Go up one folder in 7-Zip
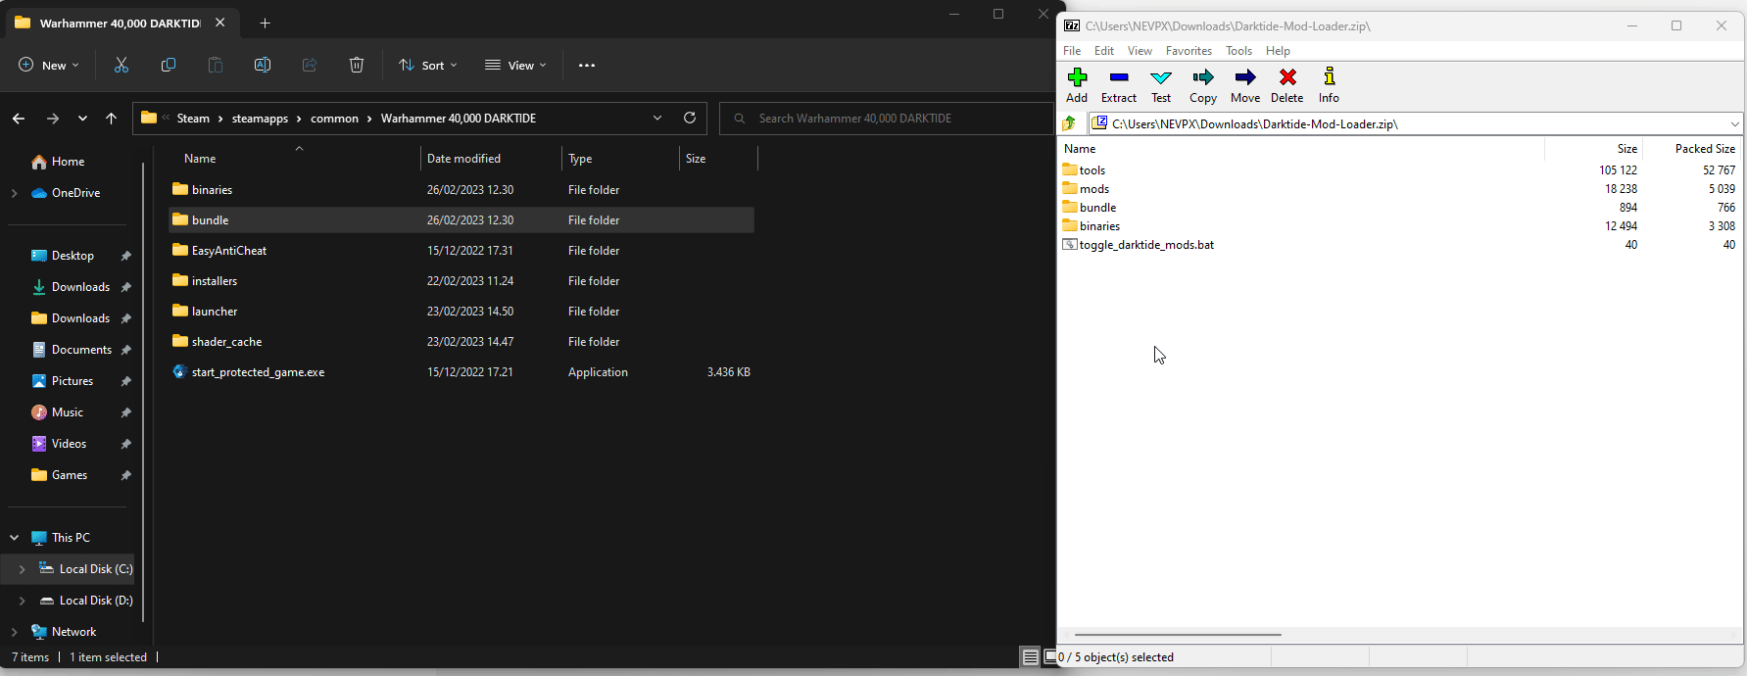This screenshot has height=676, width=1747. [1070, 123]
